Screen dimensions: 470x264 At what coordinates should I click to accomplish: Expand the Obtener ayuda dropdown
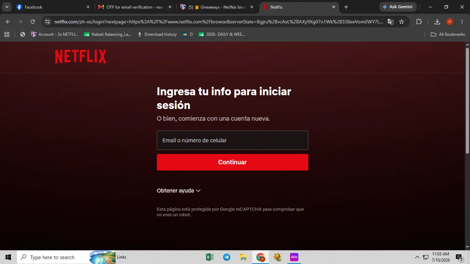pos(179,190)
